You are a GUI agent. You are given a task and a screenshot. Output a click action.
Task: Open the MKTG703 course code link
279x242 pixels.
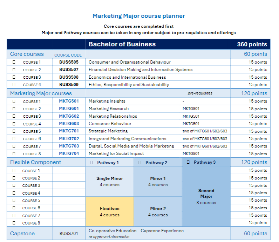69,146
